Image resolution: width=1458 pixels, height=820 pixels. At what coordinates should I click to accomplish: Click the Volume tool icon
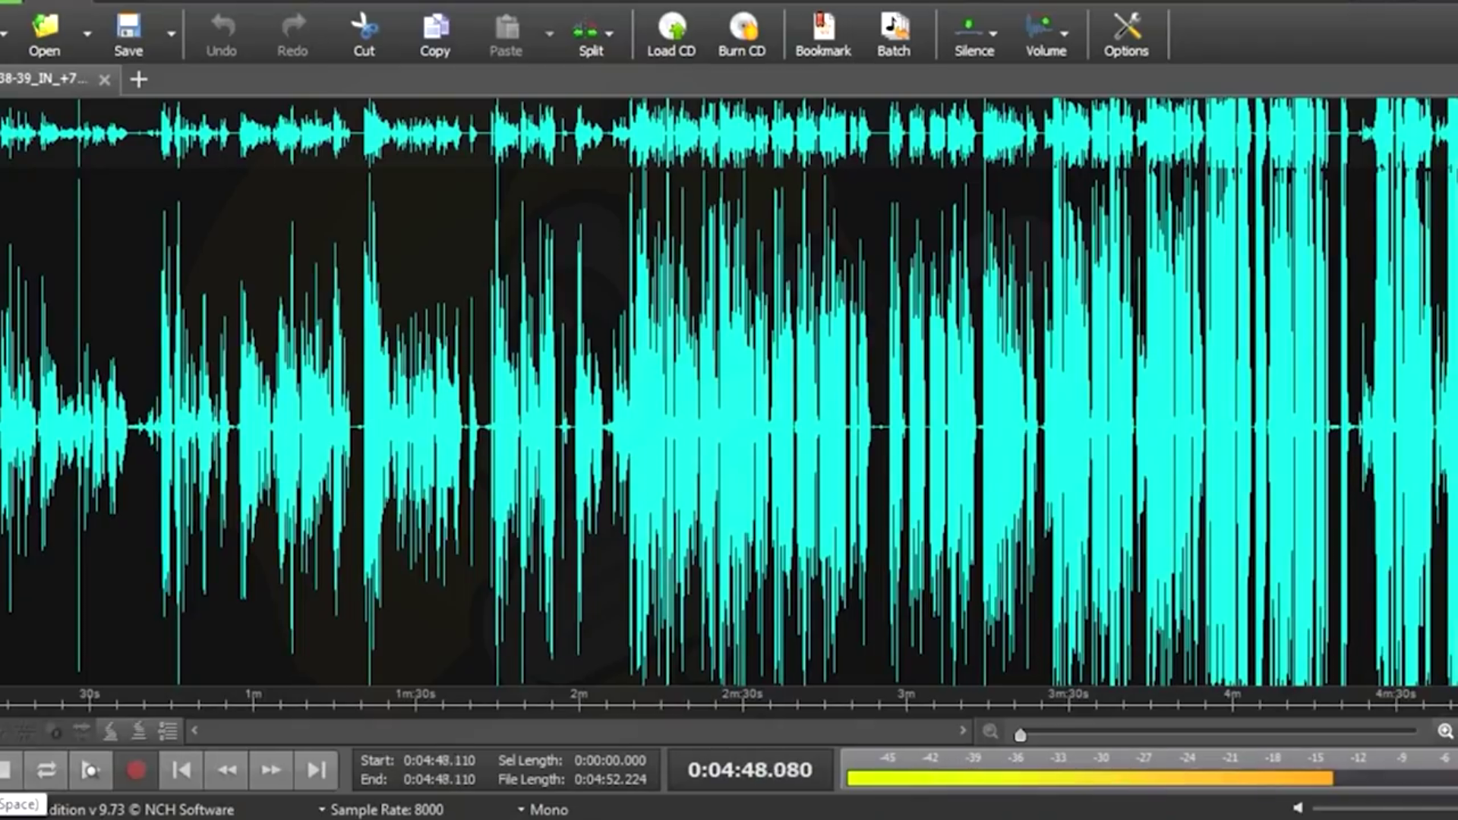pos(1040,28)
